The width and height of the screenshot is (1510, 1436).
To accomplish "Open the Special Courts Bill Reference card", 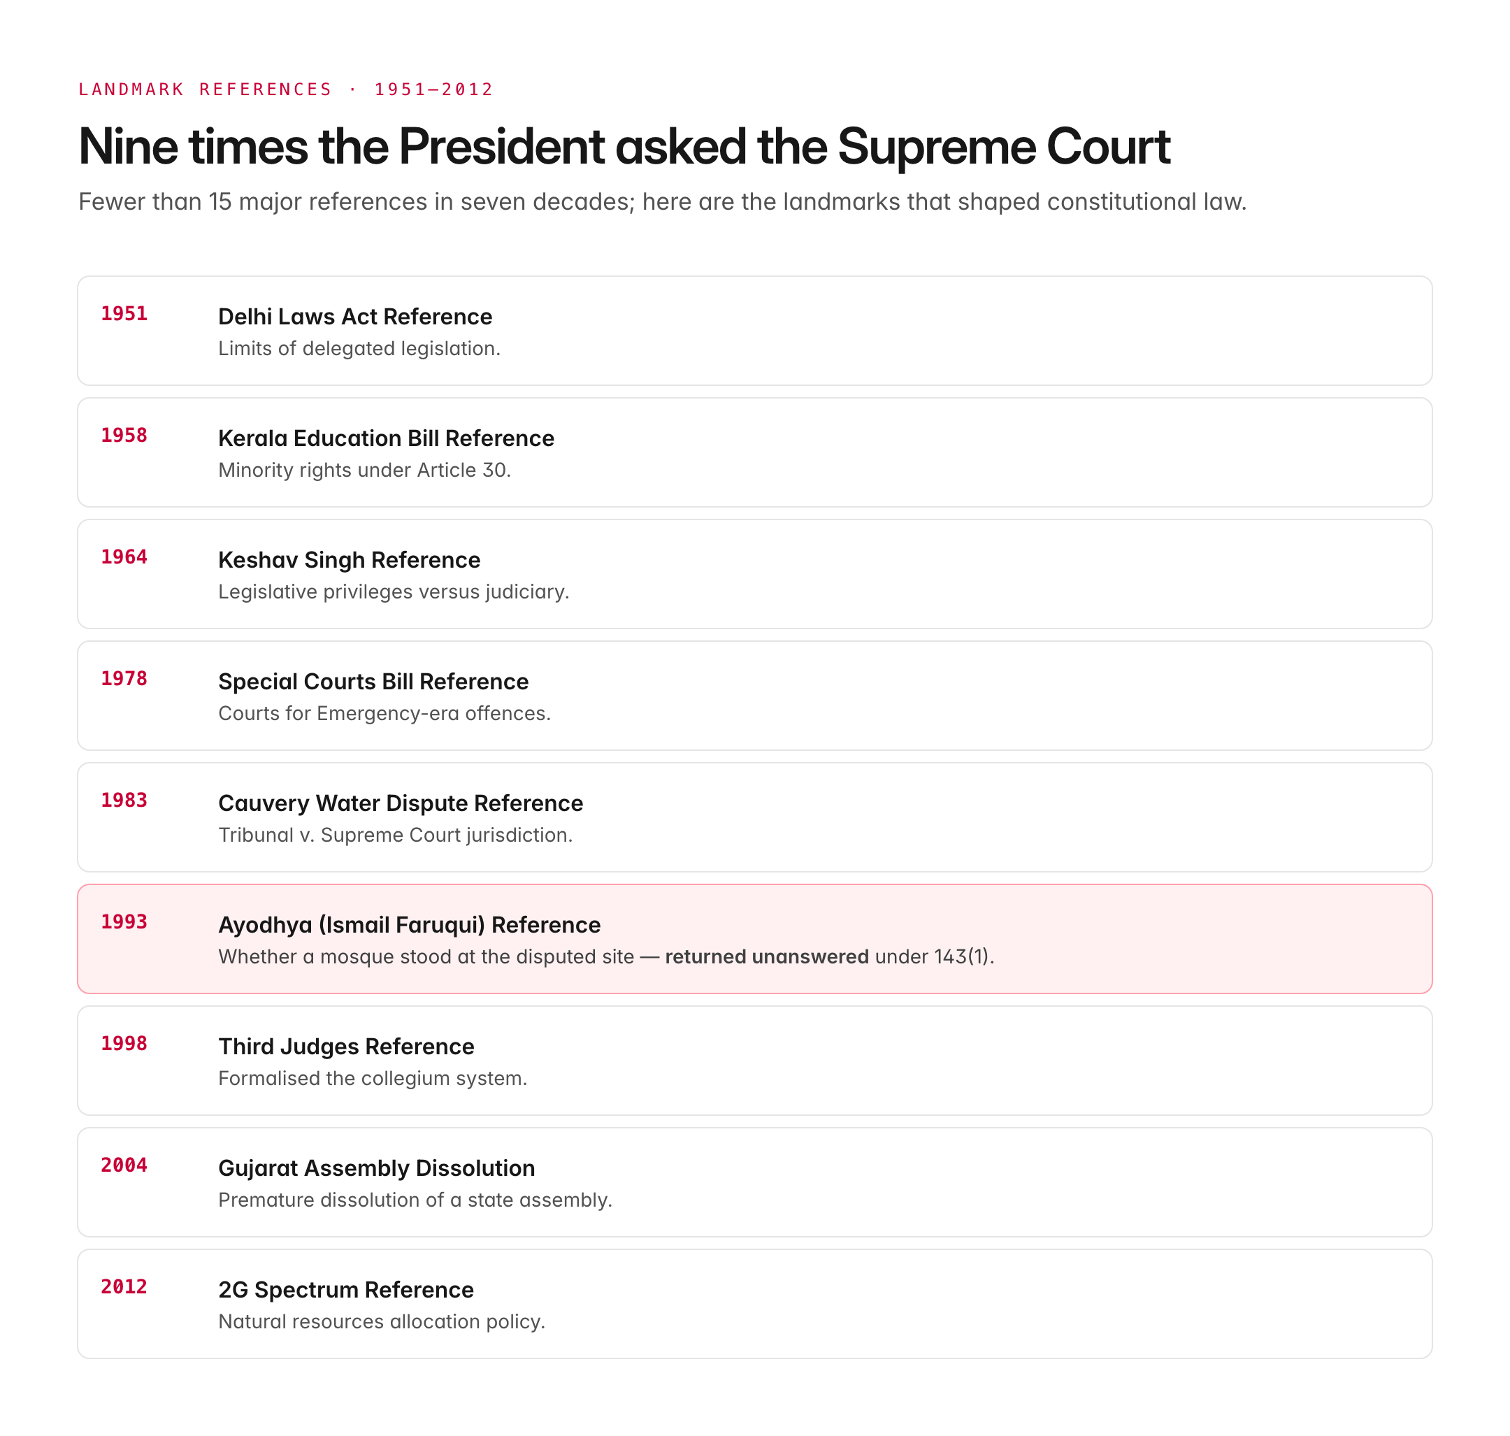I will pos(754,696).
